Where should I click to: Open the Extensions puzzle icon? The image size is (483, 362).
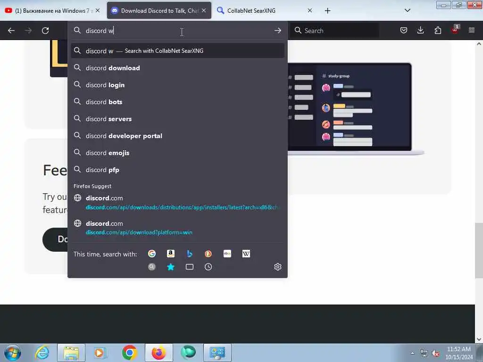[438, 30]
